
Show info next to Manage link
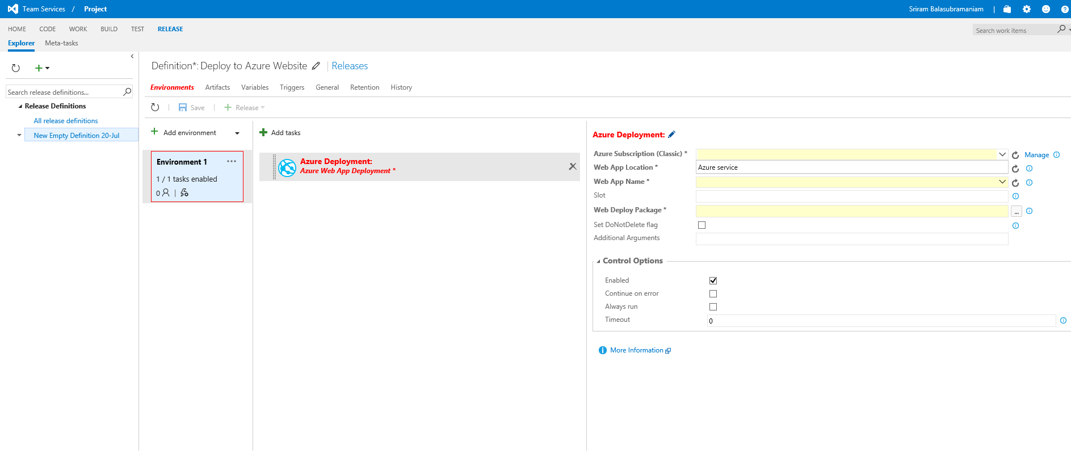(1056, 155)
